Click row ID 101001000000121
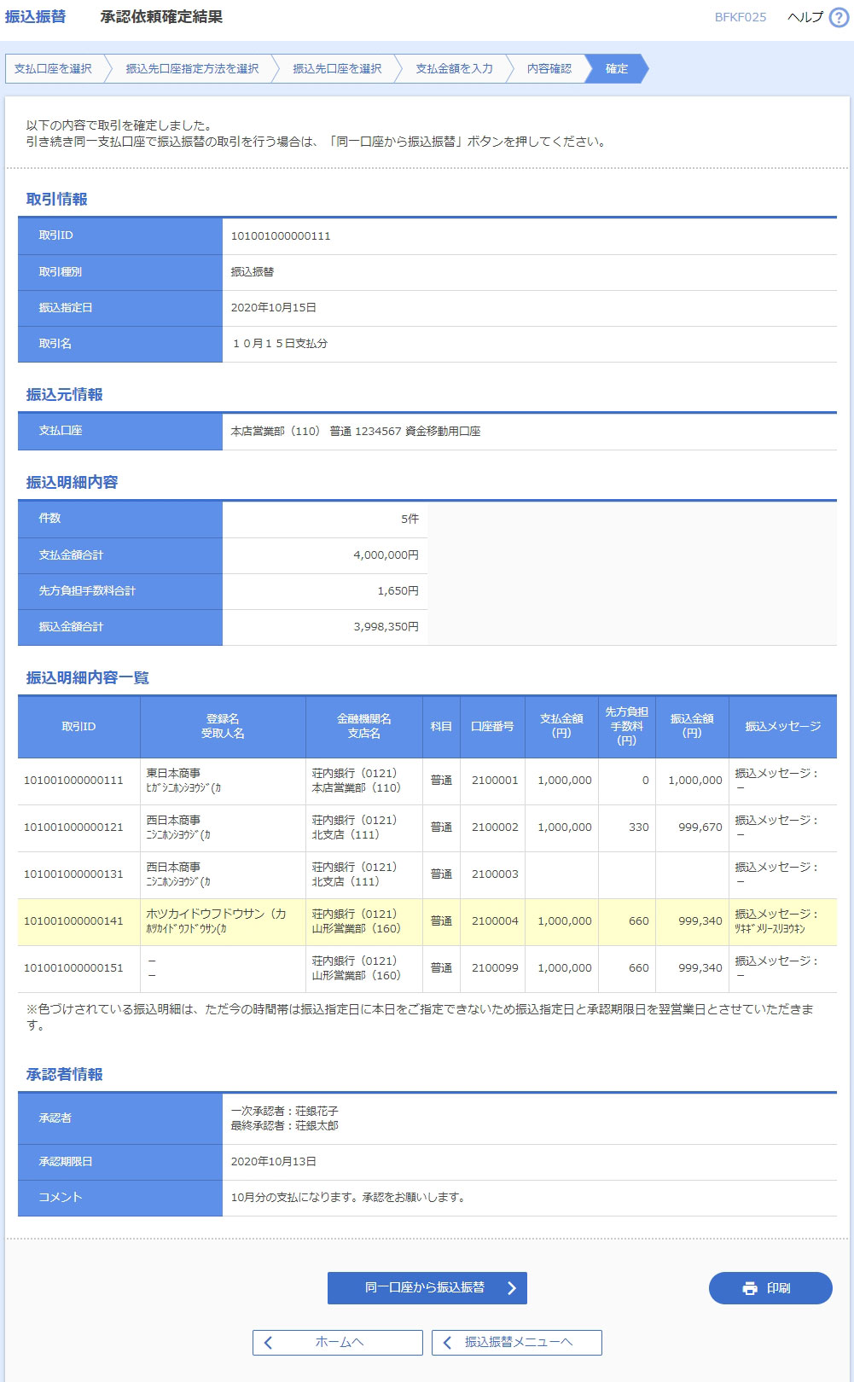Screen dimensions: 854x1382 73,827
